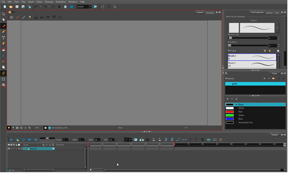Screen dimensions: 289x174
Task: Select the Paint bucket tool
Action: point(4,49)
